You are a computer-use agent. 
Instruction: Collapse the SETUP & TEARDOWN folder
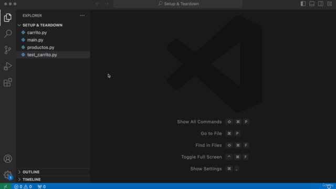pyautogui.click(x=53, y=25)
